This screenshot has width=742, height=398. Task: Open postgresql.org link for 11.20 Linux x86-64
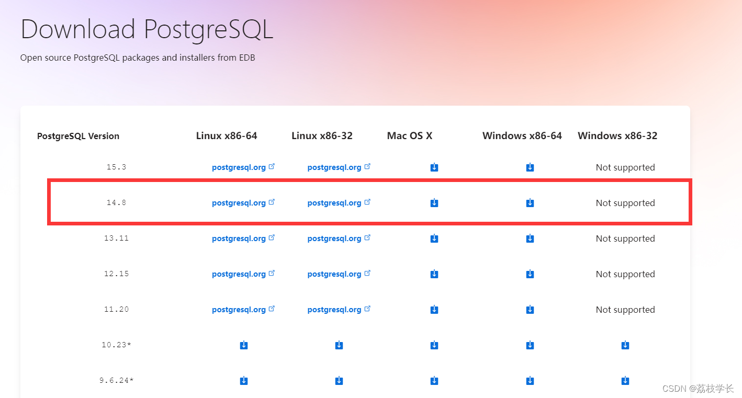pyautogui.click(x=243, y=310)
